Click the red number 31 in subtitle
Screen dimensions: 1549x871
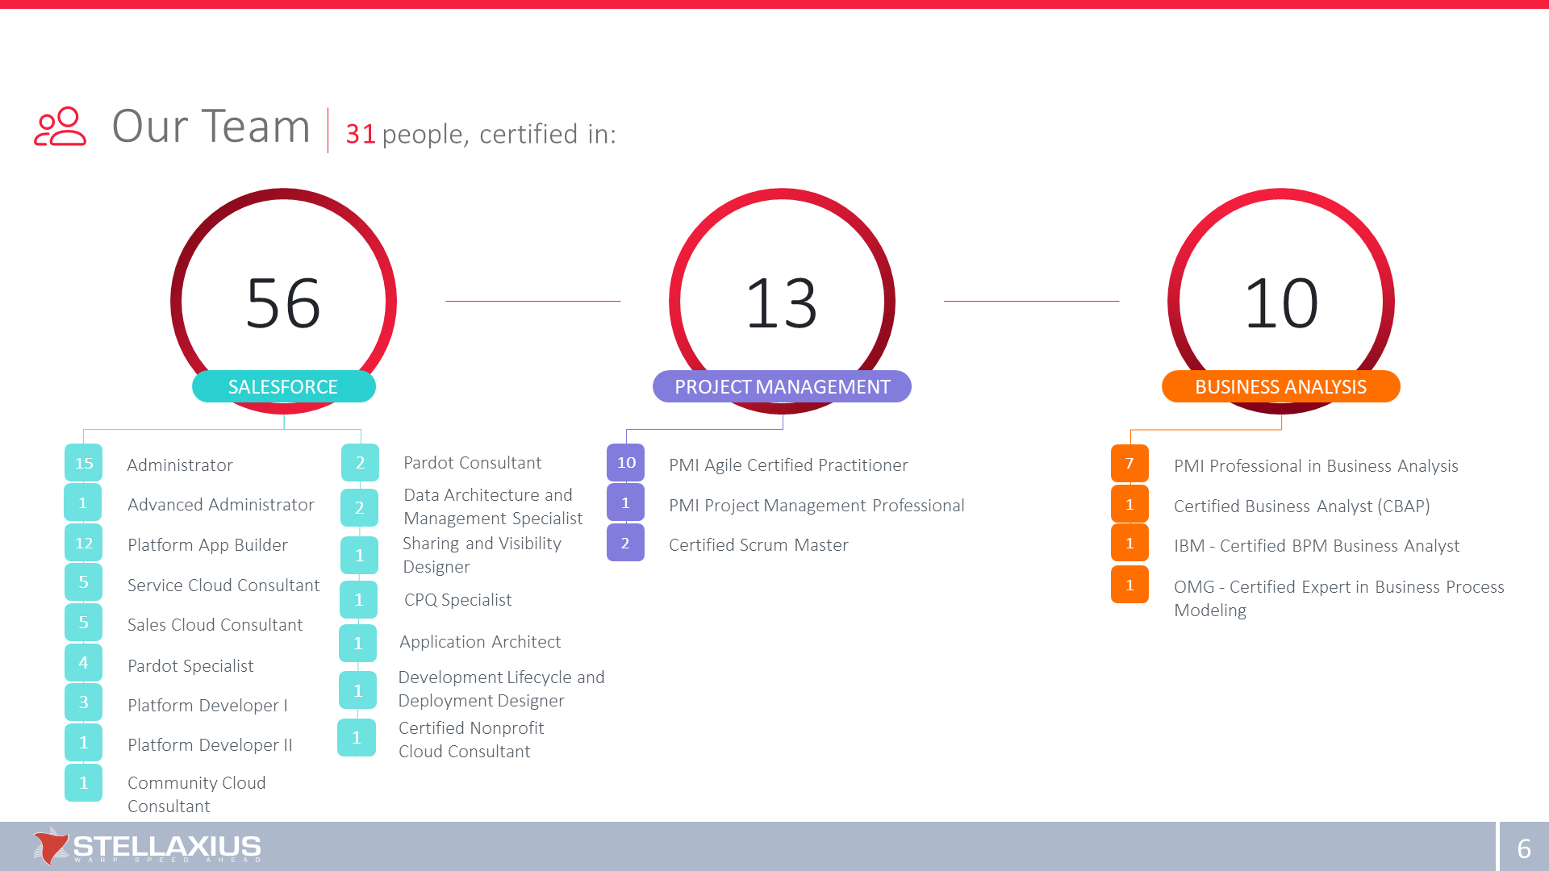pos(361,134)
